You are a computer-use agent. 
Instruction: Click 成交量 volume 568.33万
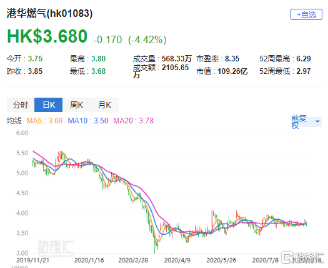[x=162, y=59]
